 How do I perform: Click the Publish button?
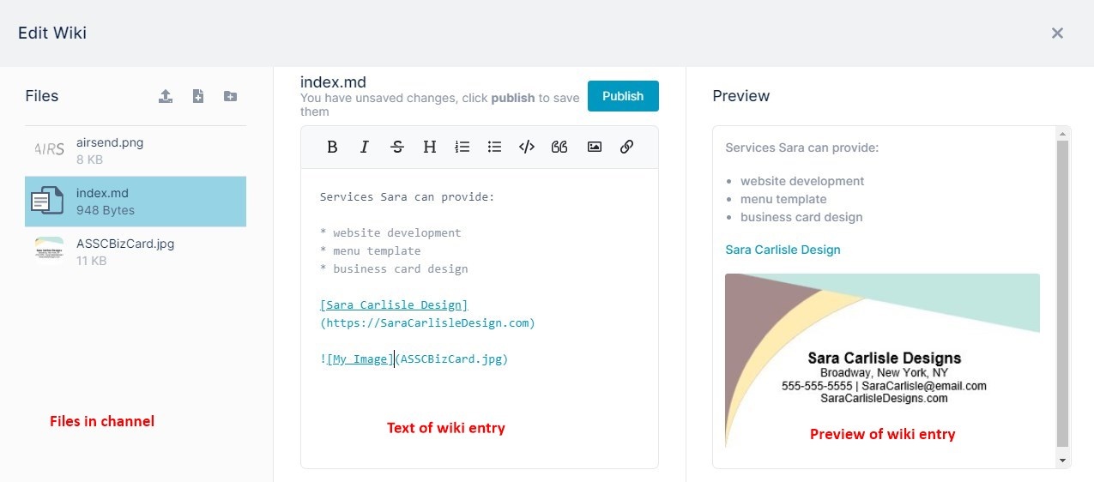click(623, 96)
